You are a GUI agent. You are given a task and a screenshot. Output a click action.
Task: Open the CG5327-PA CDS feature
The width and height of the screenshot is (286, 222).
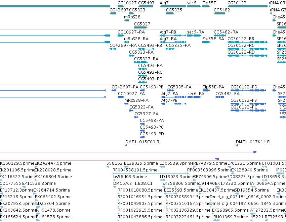136,117
